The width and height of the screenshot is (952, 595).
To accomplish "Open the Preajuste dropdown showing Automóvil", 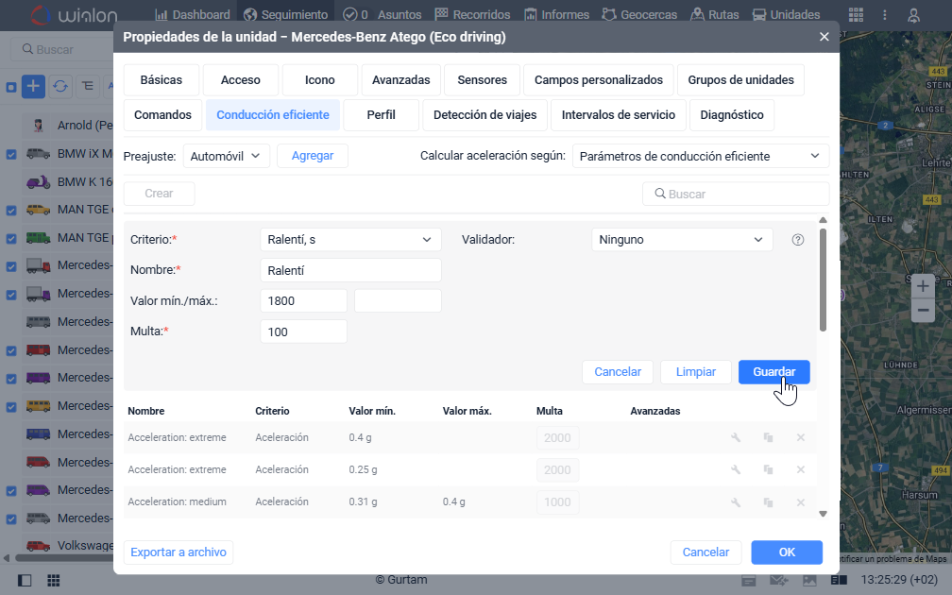I will point(227,156).
